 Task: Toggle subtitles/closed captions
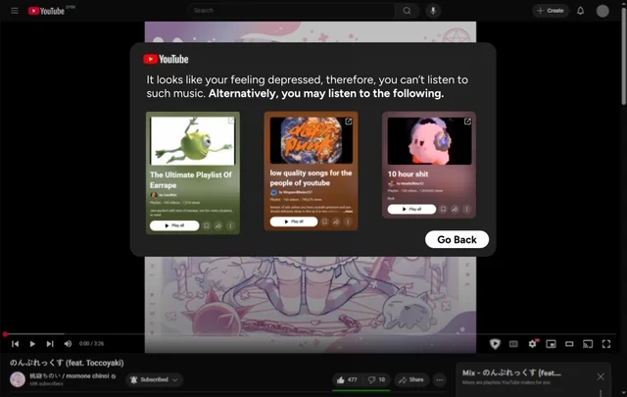tap(513, 344)
